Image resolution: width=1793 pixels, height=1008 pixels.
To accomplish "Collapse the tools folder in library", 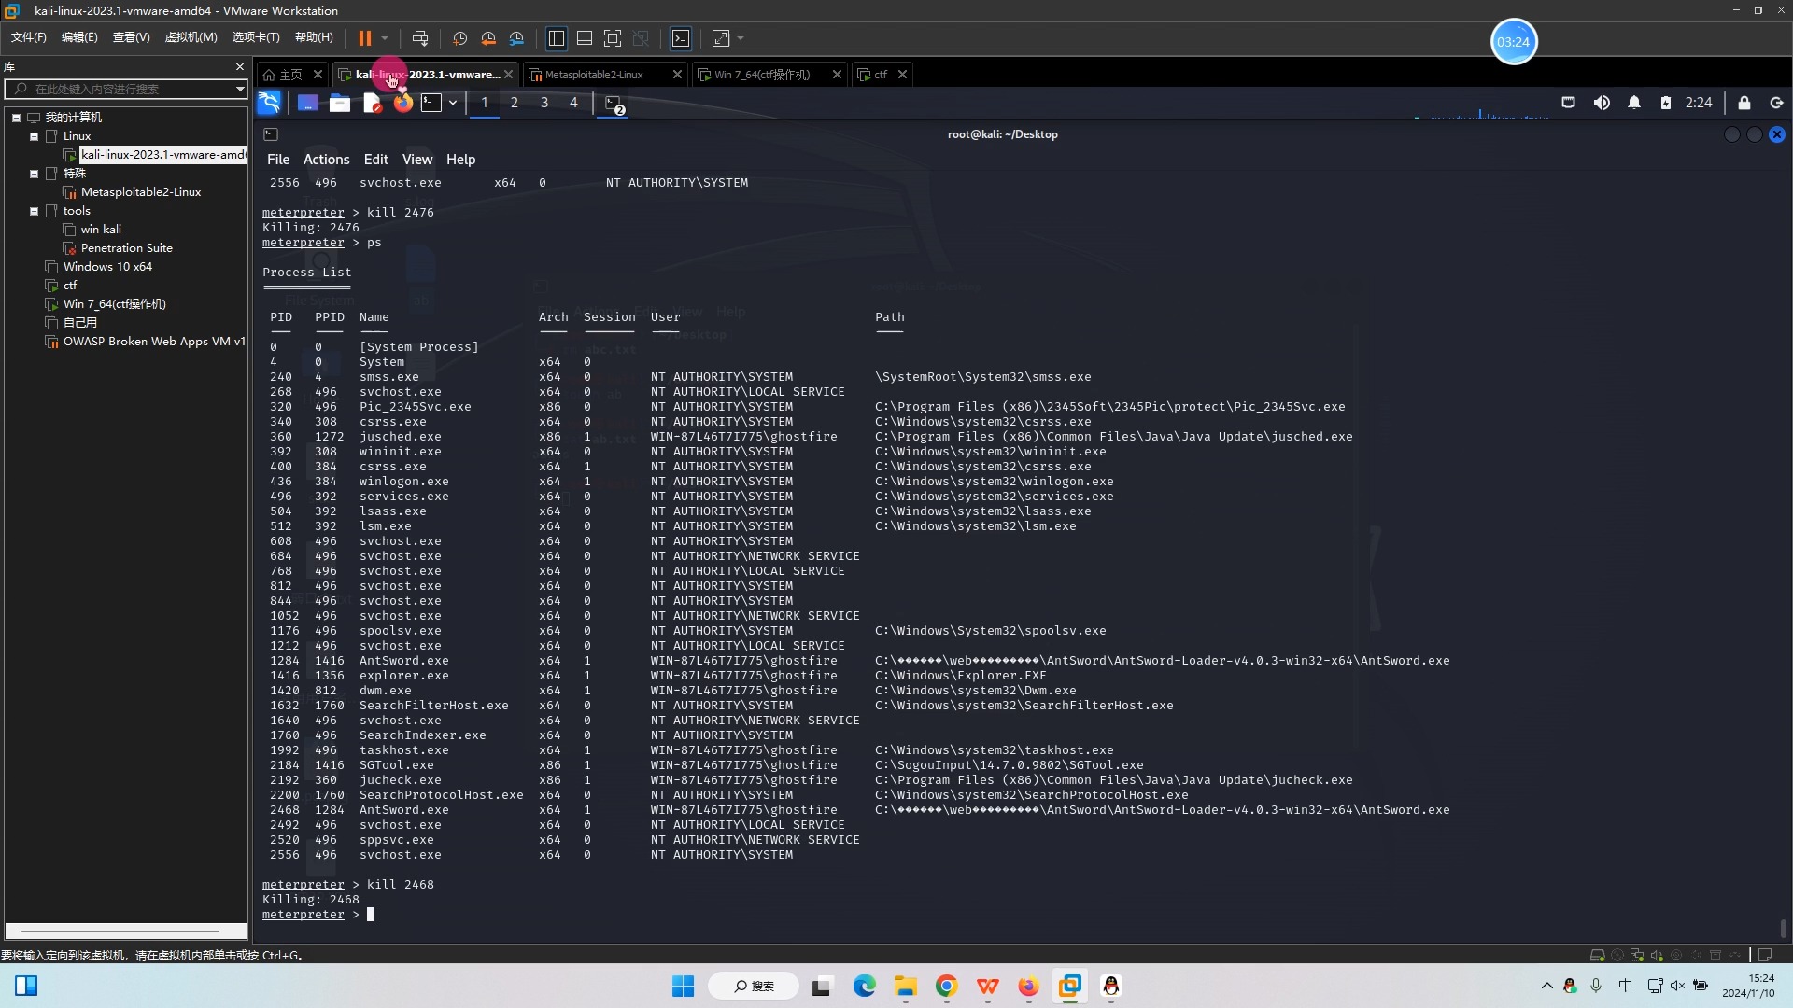I will pyautogui.click(x=35, y=211).
